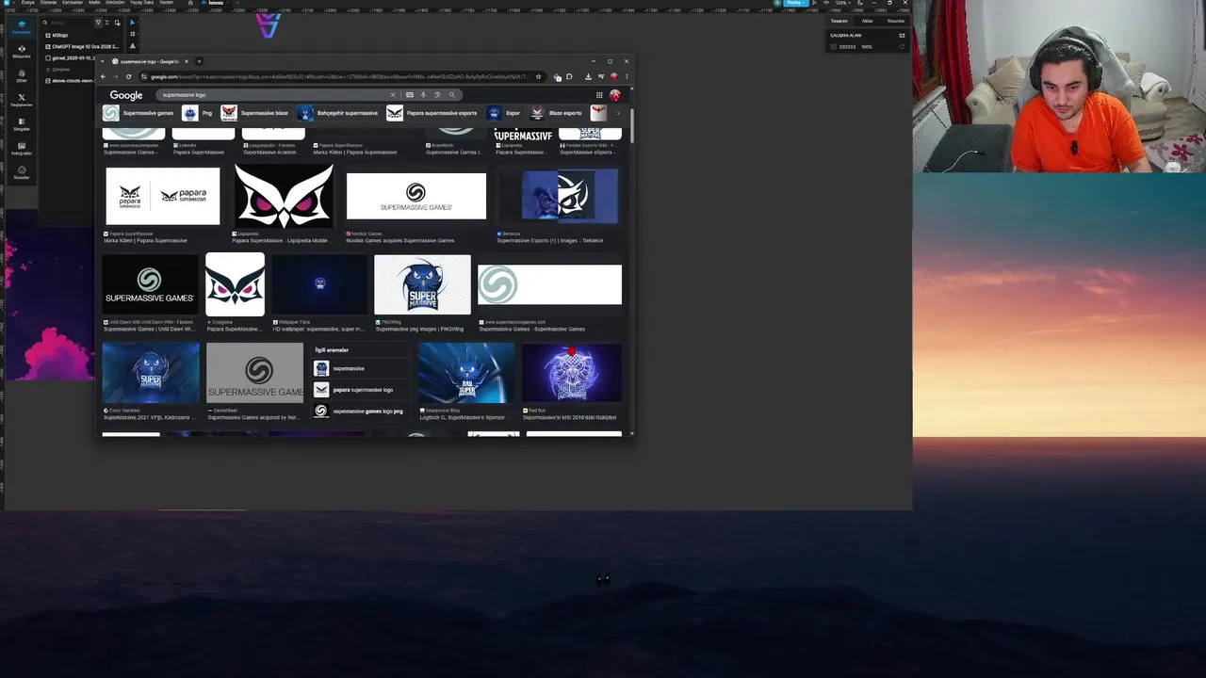Open Google Lens image search icon
Screen dimensions: 1206x678
coord(437,95)
